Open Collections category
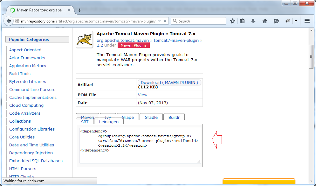 coord(20,121)
